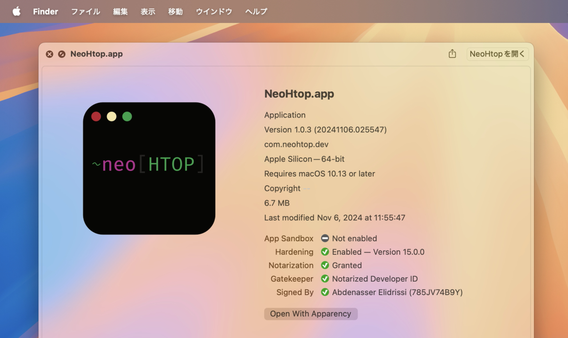The height and width of the screenshot is (338, 568).
Task: Click the green checkmark beside Signed By
Action: 325,292
